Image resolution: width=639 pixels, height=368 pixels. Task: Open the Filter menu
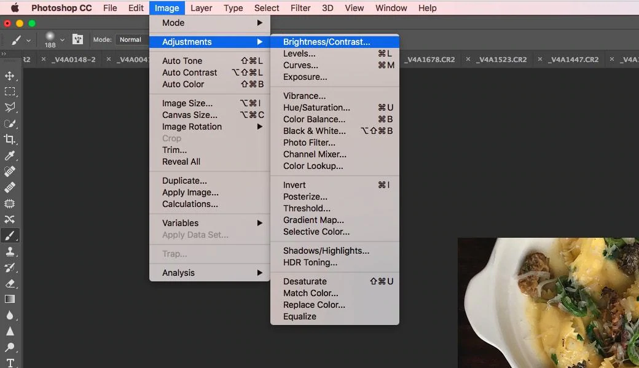pyautogui.click(x=300, y=8)
